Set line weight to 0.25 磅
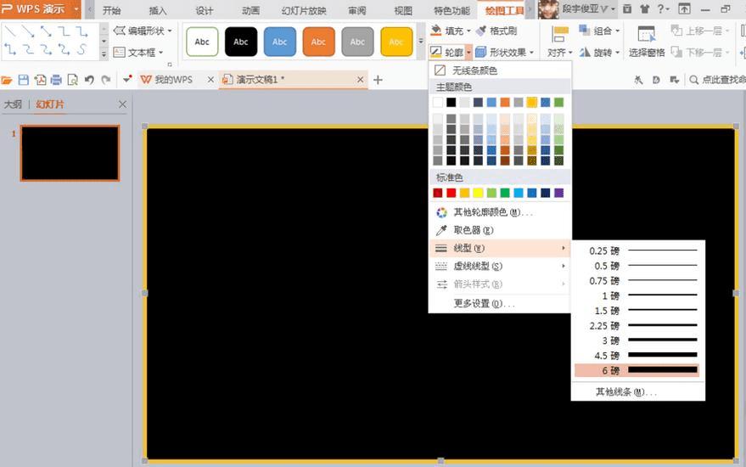 pos(637,250)
